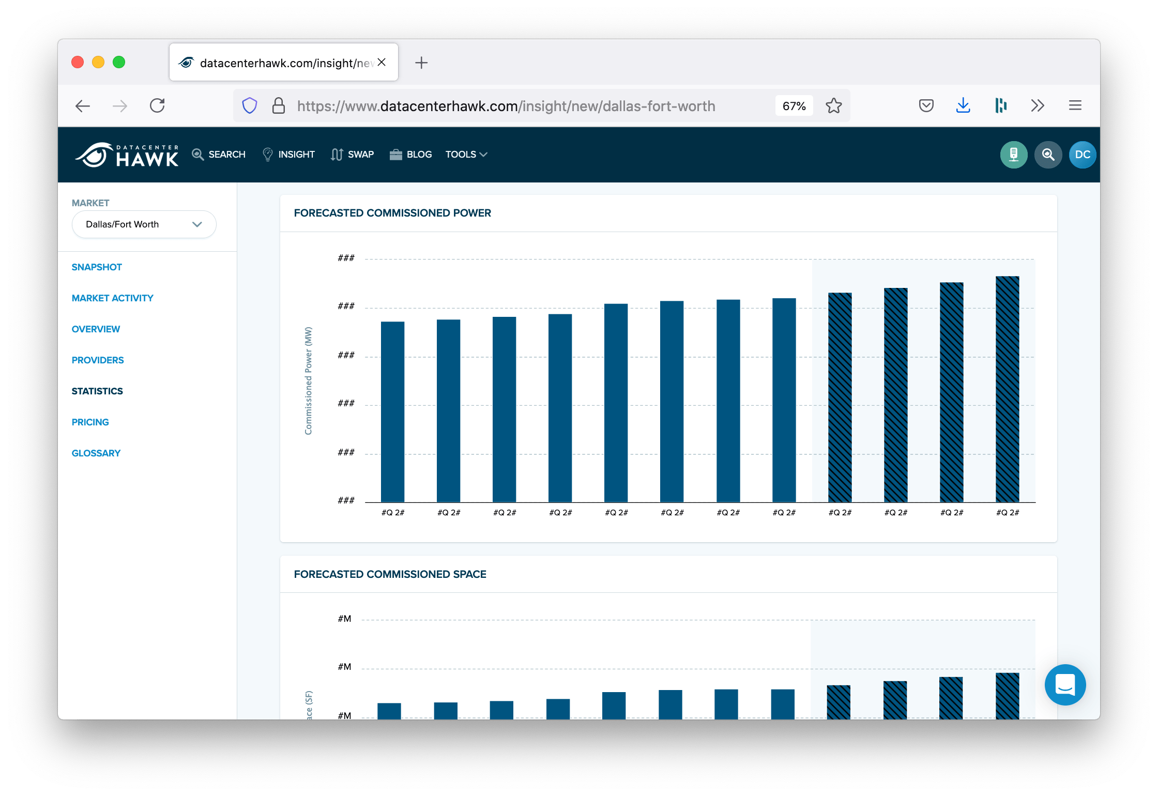
Task: Open the SWAP navigation item
Action: pos(352,155)
